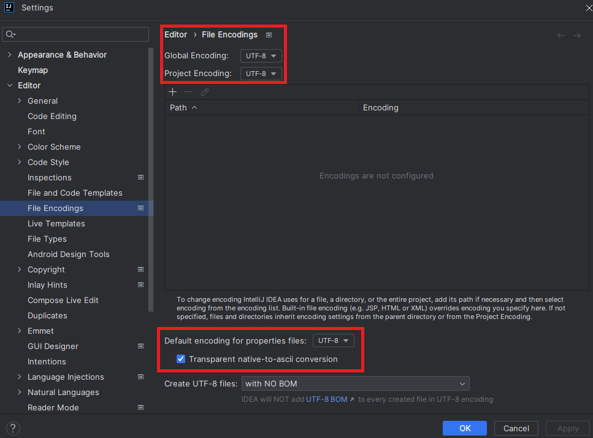Open the Global Encoding dropdown
The image size is (593, 438).
(261, 56)
